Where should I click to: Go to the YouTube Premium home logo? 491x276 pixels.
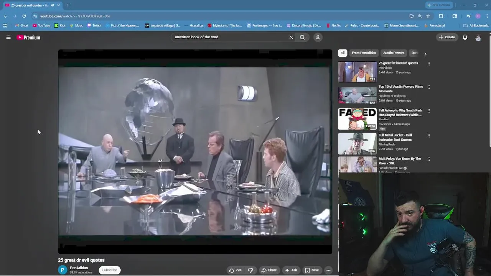tap(28, 37)
